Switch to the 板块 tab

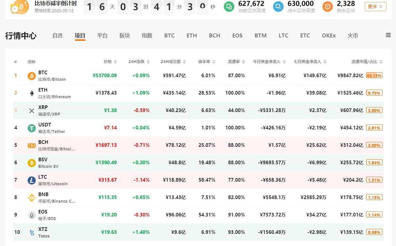[125, 35]
